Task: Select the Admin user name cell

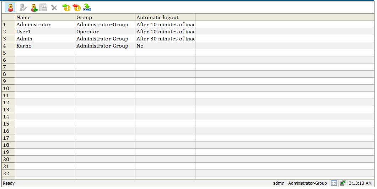Action: (45, 39)
